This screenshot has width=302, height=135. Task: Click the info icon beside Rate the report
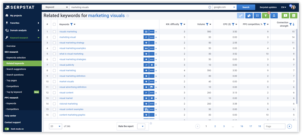click(151, 124)
